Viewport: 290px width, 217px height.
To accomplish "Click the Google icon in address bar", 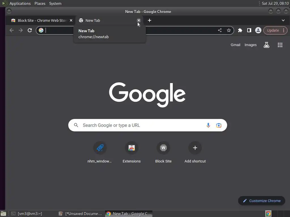I will pos(41,30).
